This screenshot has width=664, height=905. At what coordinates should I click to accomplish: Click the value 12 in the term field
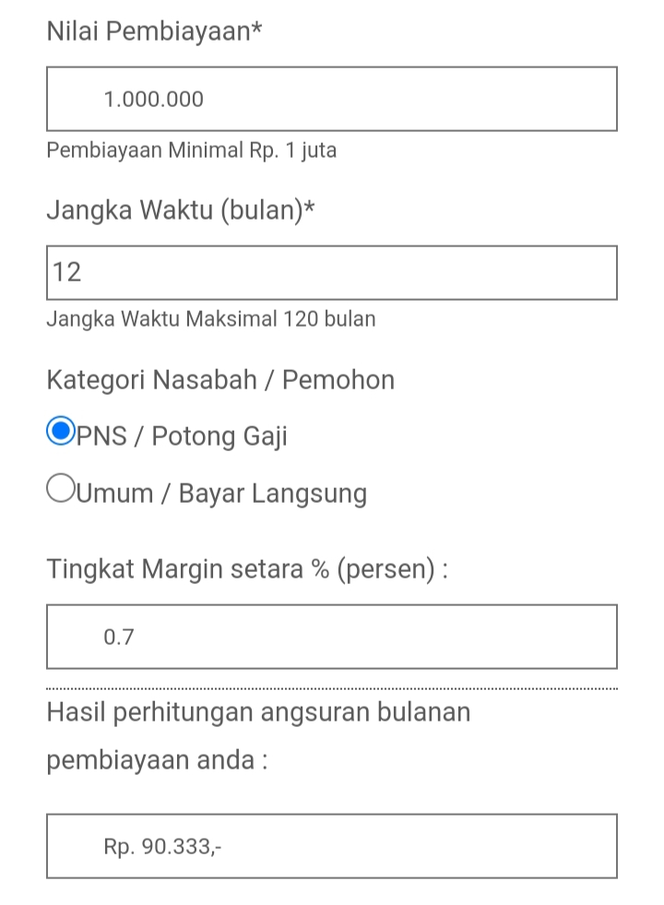coord(67,272)
